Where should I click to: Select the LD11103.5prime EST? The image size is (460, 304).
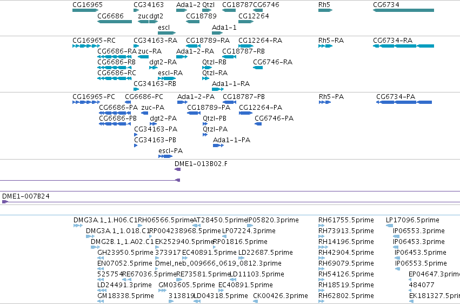click(233, 280)
